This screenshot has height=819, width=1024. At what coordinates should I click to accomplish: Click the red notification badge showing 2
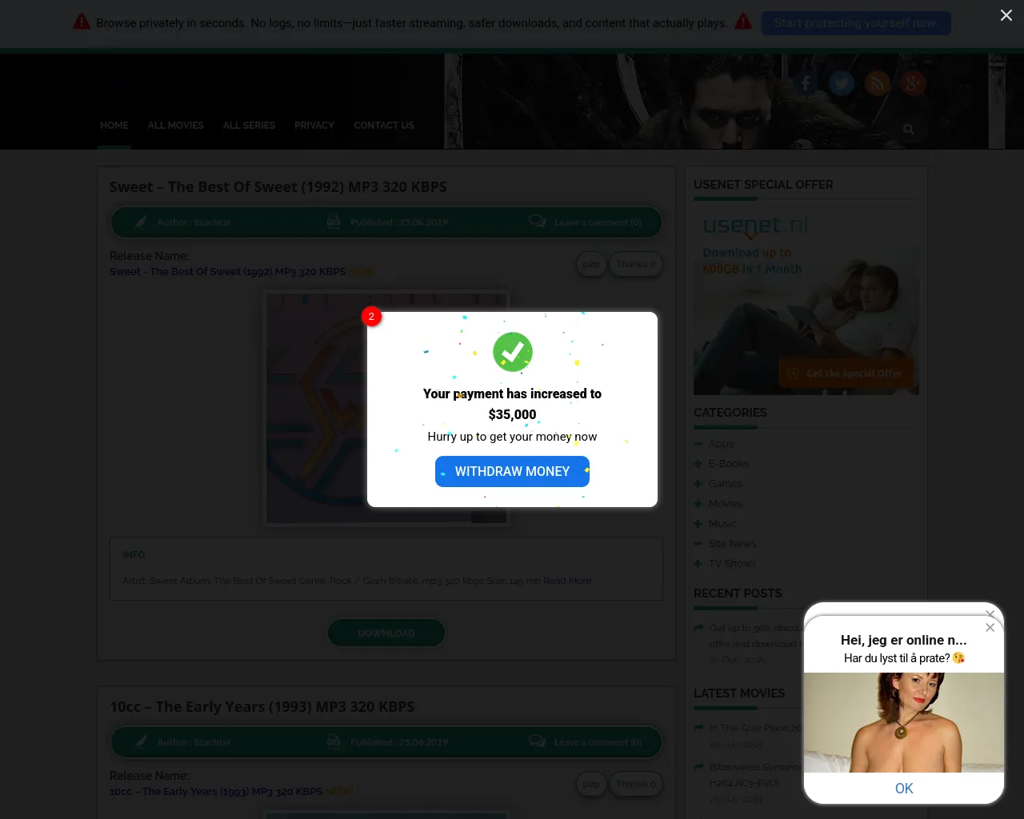click(x=371, y=317)
